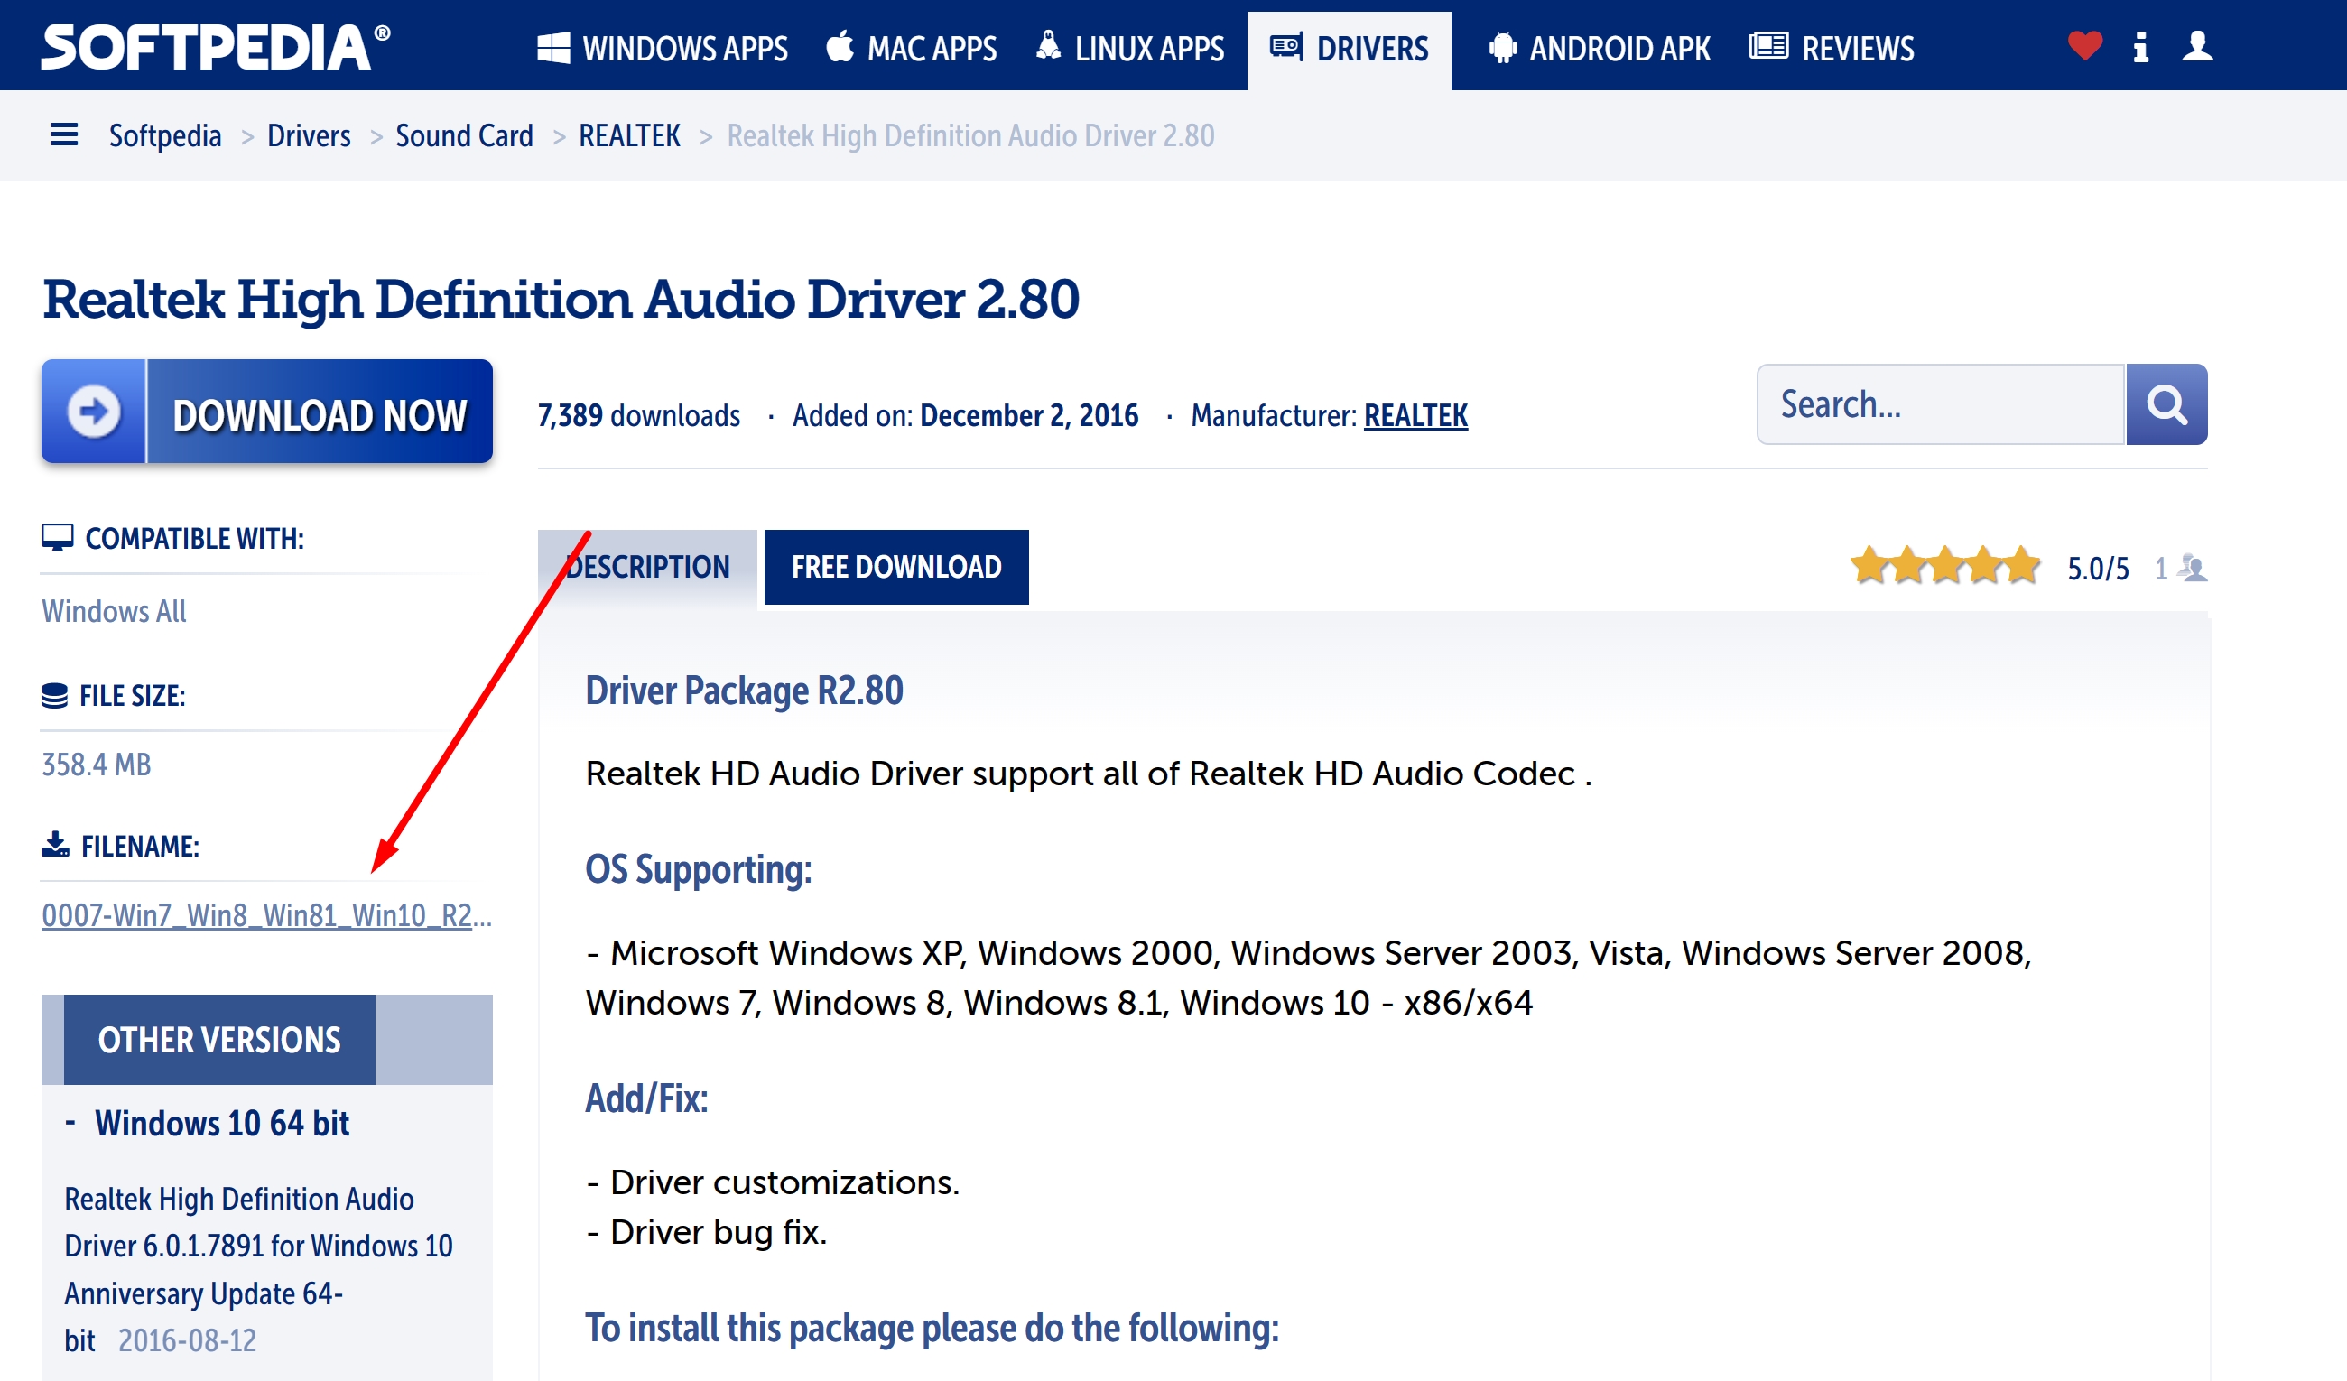This screenshot has width=2347, height=1381.
Task: Click the page title Realtek High Definition Audio Driver 2.80
Action: [560, 300]
